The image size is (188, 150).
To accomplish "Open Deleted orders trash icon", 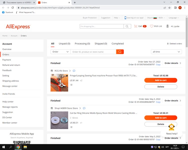I will (168, 44).
